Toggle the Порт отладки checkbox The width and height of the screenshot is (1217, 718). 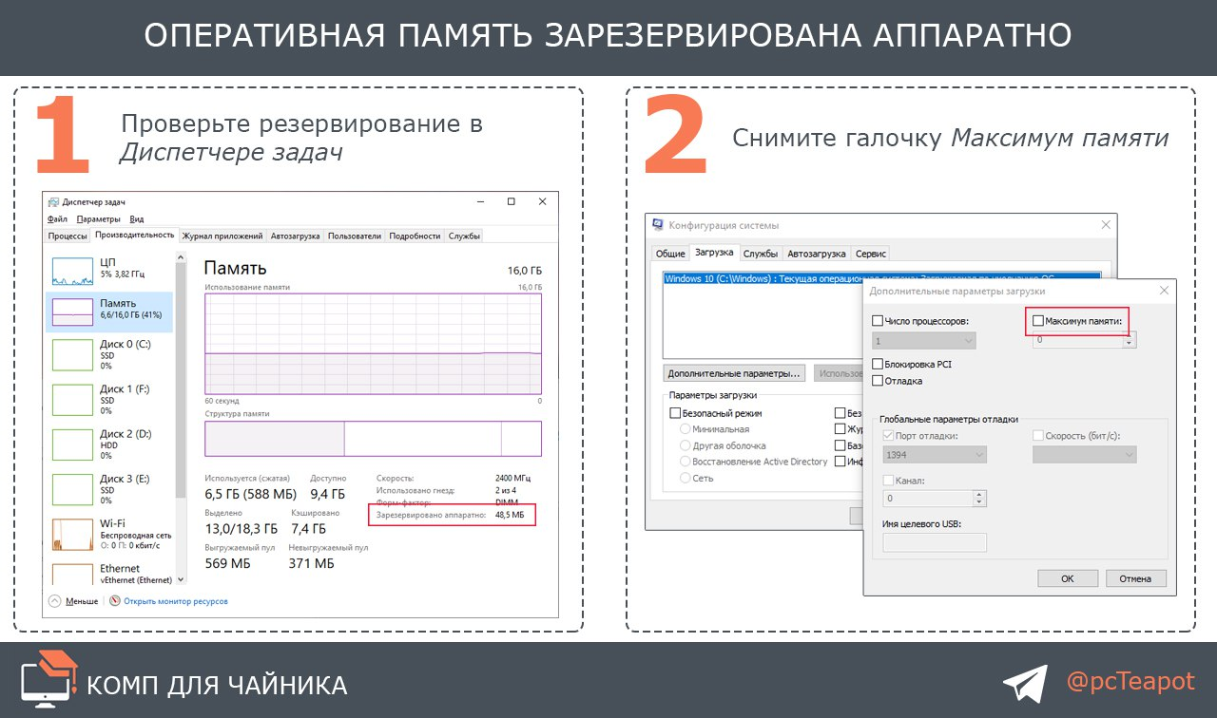coord(889,436)
